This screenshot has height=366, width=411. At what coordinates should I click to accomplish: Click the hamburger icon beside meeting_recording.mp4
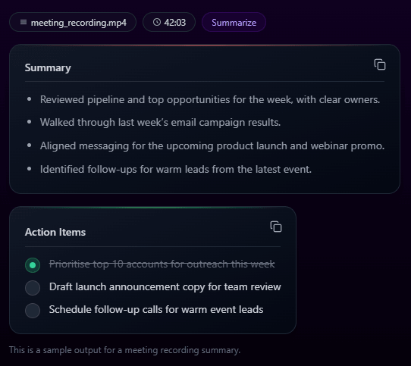tap(24, 22)
